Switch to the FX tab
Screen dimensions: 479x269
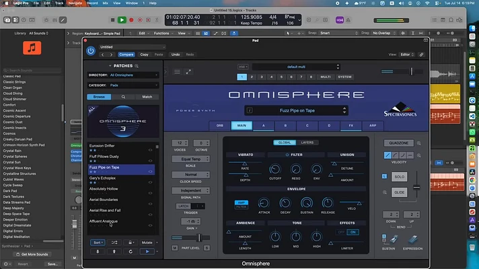351,126
